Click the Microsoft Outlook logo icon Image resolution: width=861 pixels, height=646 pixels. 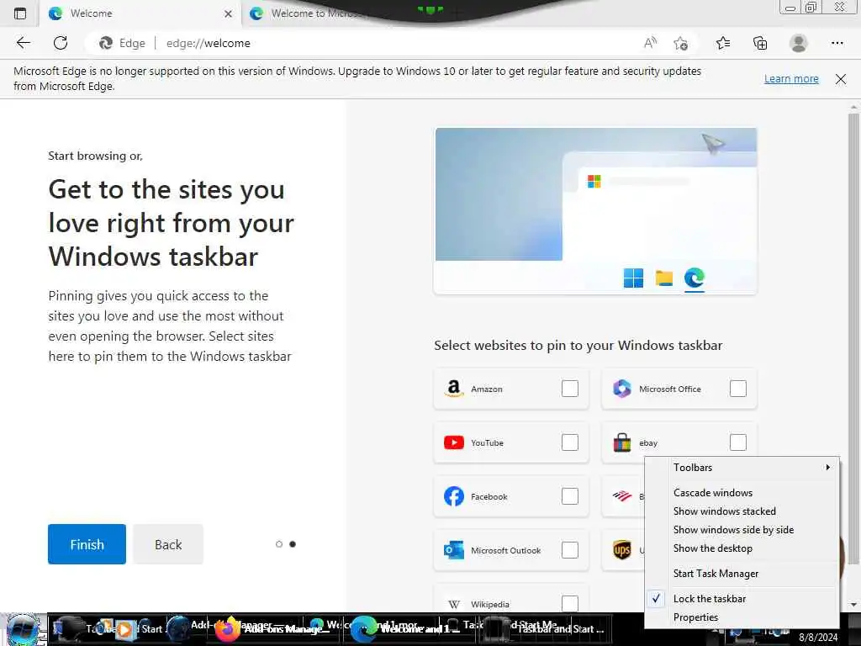click(x=453, y=550)
